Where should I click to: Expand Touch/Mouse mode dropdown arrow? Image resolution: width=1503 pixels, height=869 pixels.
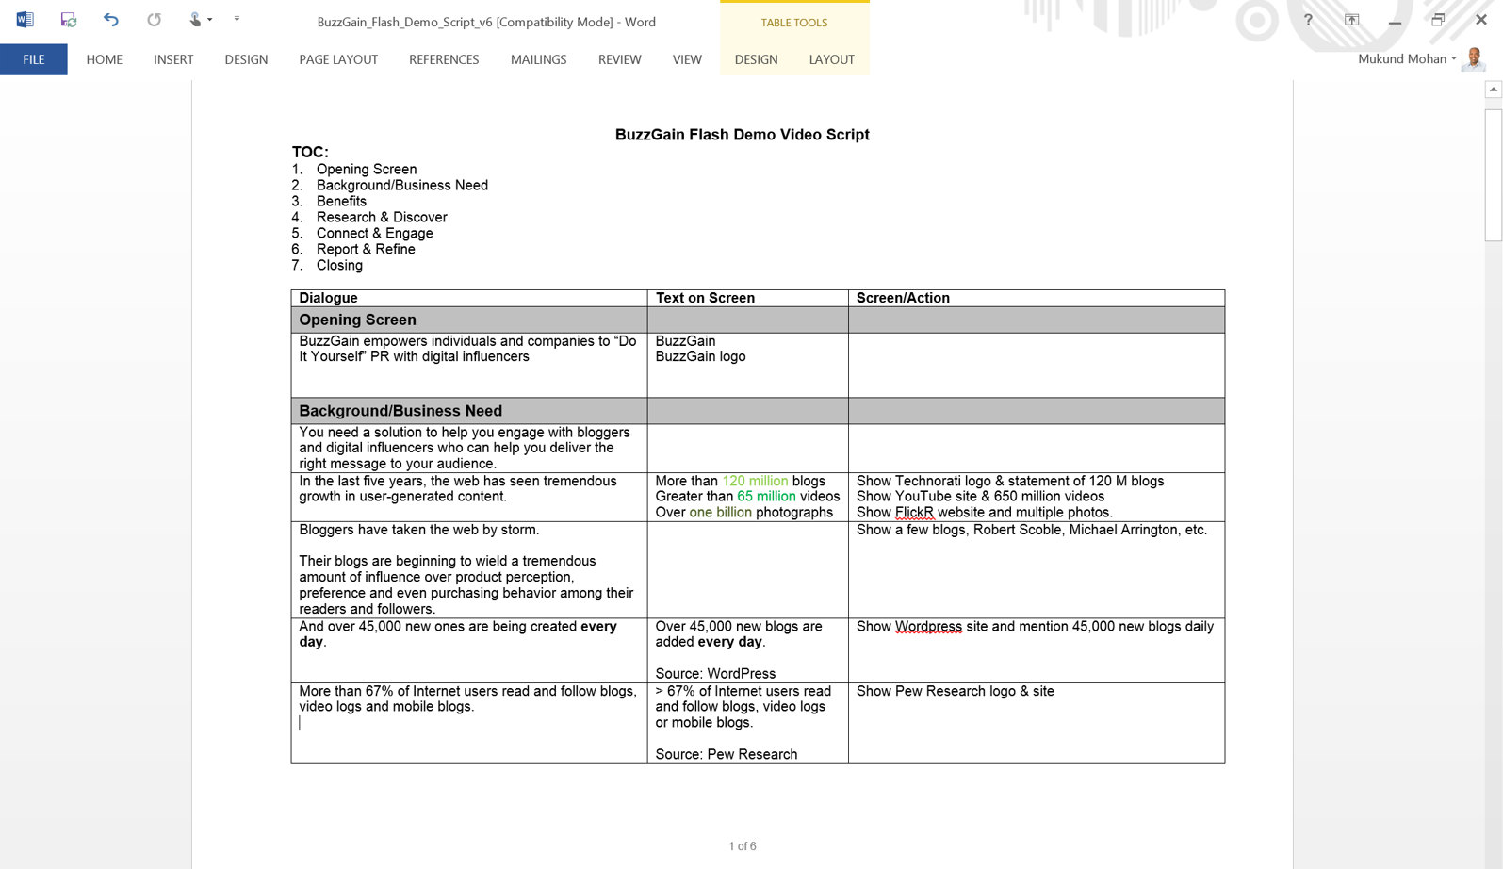pyautogui.click(x=210, y=20)
